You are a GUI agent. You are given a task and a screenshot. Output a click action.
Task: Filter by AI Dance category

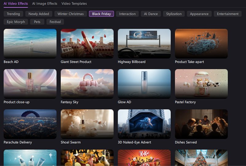click(x=151, y=14)
